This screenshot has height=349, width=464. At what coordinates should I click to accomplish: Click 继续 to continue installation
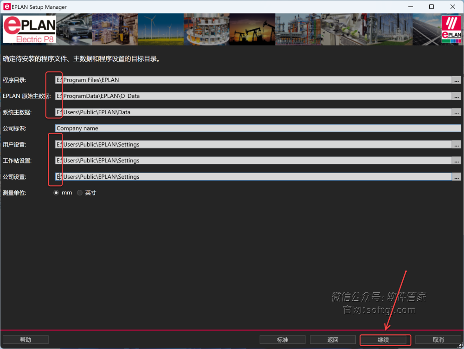(383, 340)
